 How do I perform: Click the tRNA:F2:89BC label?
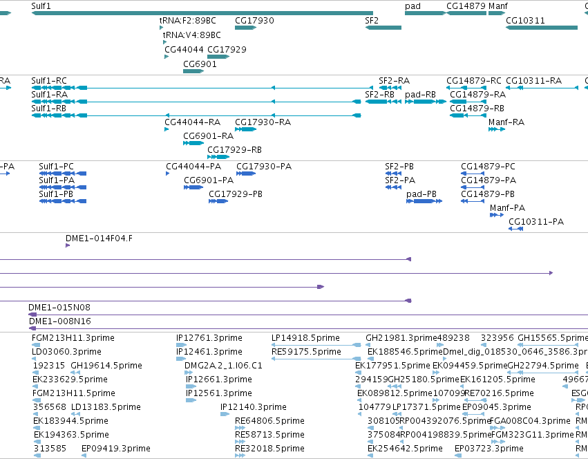tap(188, 21)
